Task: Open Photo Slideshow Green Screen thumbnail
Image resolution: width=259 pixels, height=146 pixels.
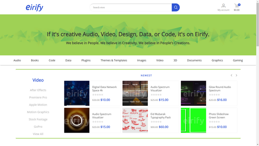Action: [x=193, y=120]
